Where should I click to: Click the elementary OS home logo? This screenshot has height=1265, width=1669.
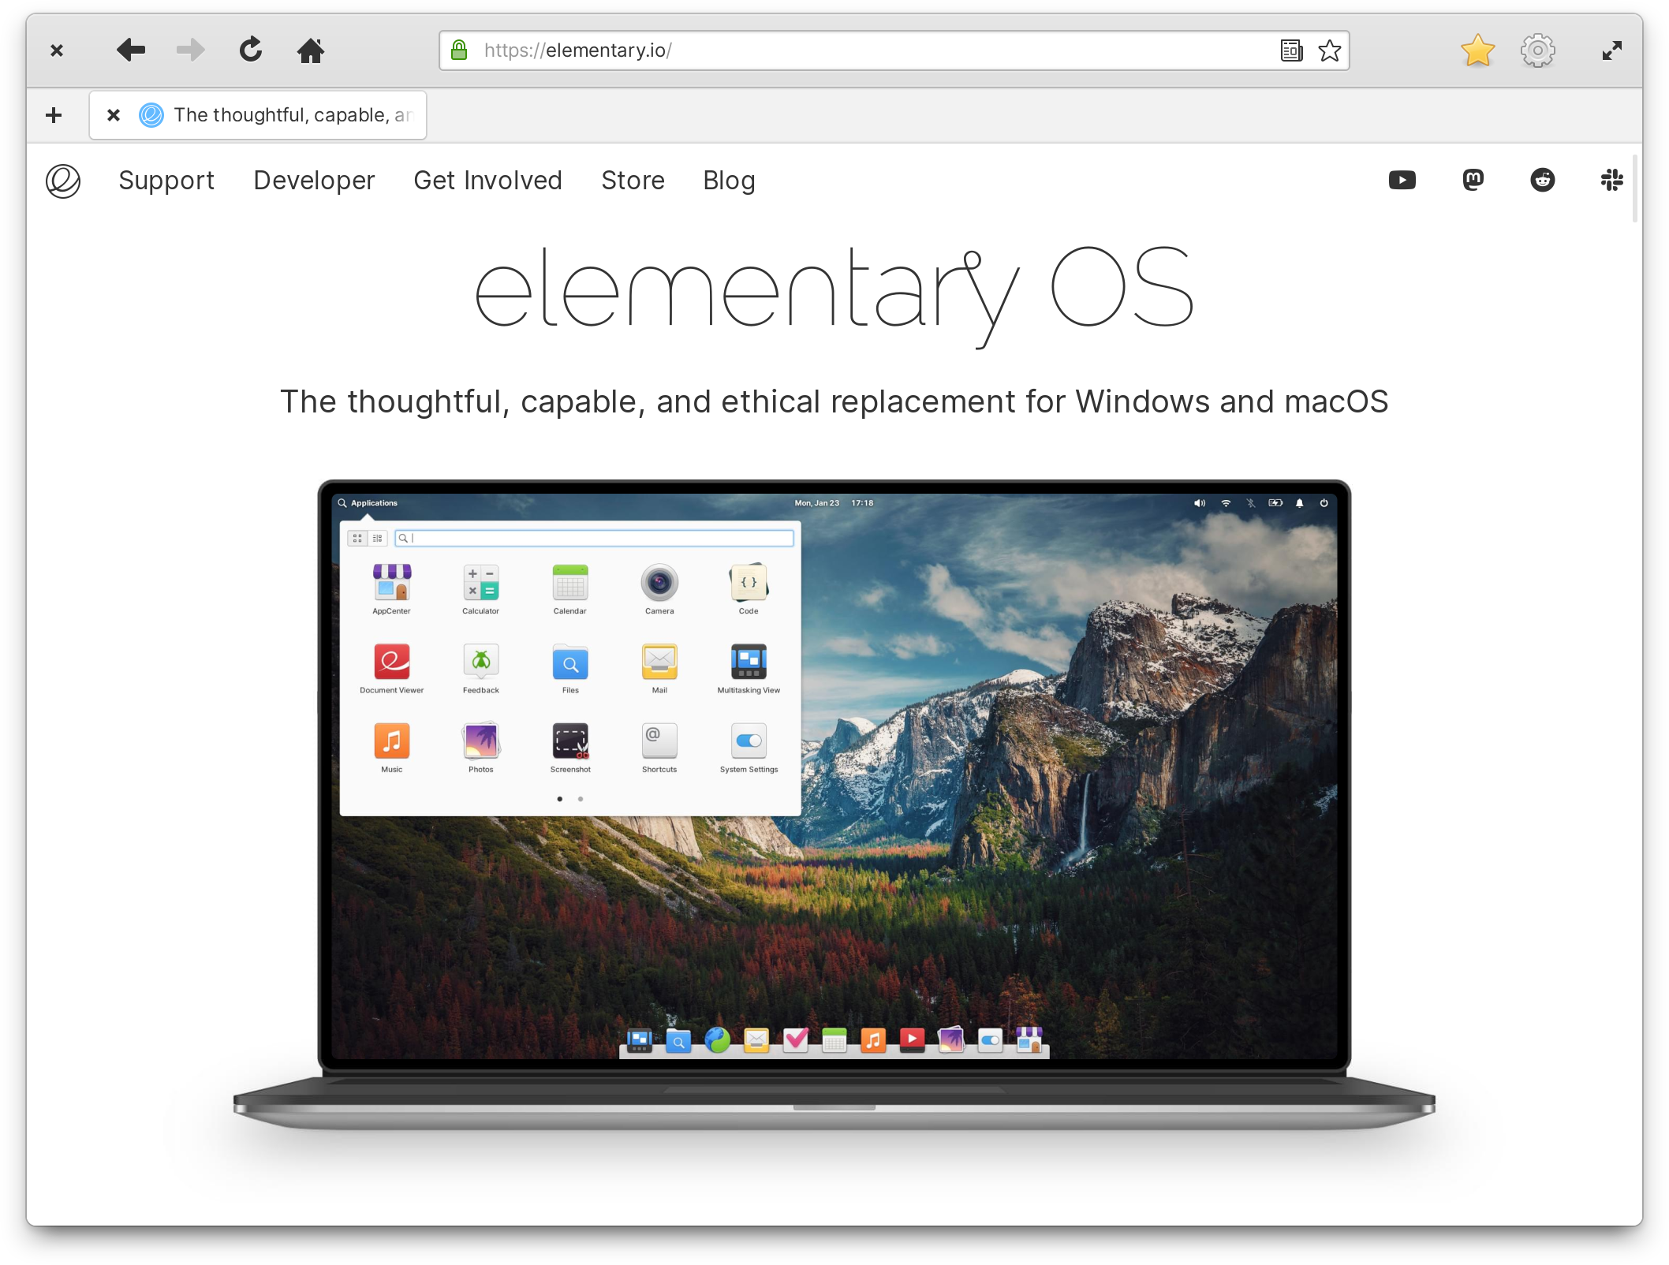[x=61, y=179]
